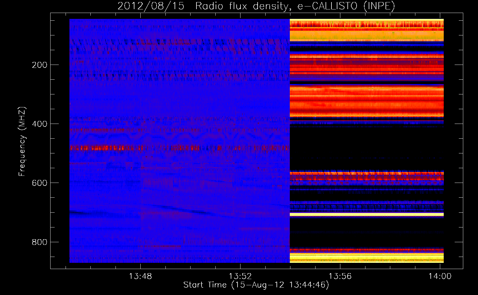Select the "400" frequency tick label
The width and height of the screenshot is (478, 295).
[x=40, y=124]
